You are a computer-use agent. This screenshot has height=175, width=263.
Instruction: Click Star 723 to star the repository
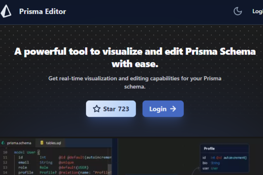coord(111,108)
